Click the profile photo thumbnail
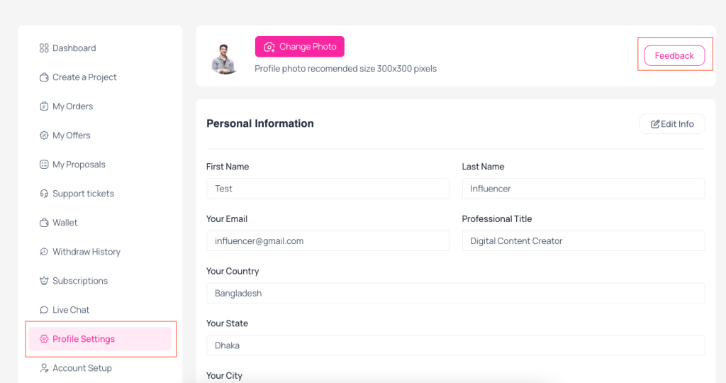The height and width of the screenshot is (383, 726). point(225,57)
